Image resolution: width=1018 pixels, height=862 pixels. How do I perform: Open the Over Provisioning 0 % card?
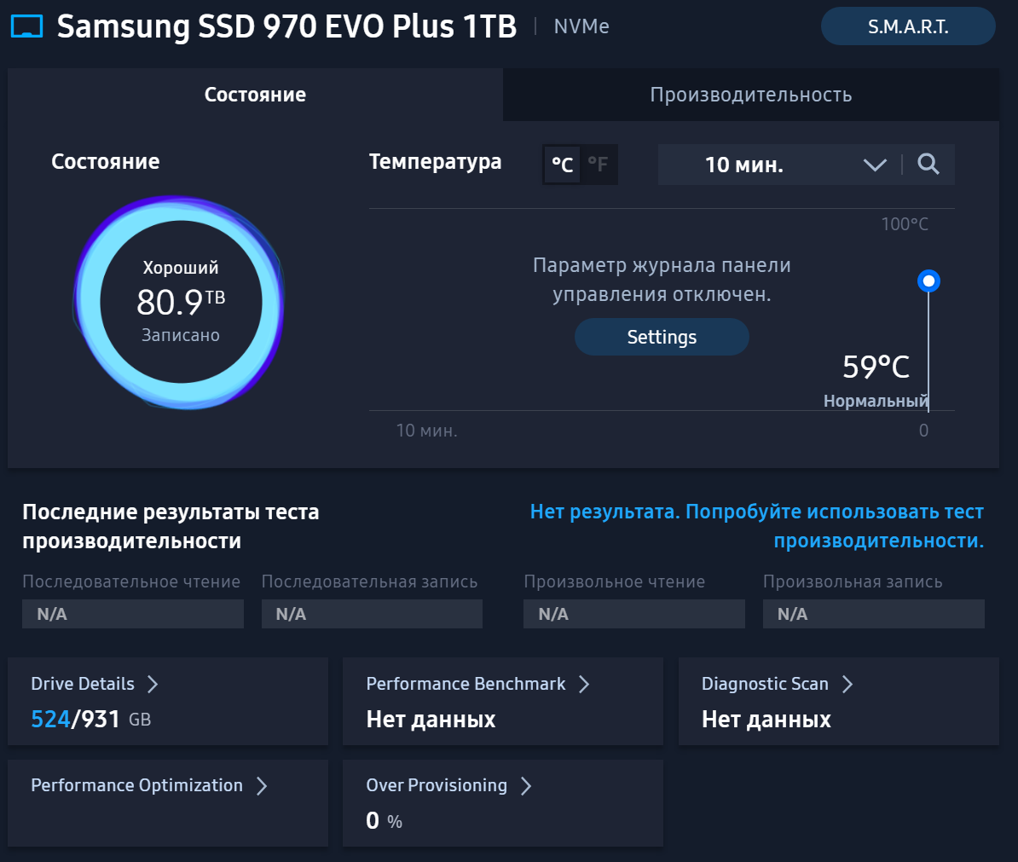(502, 803)
